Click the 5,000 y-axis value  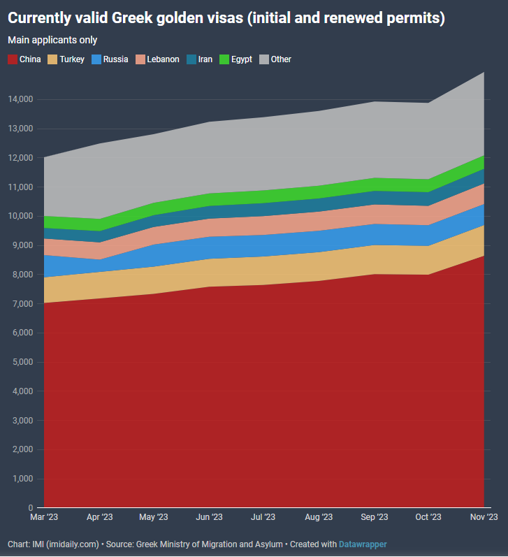coord(23,362)
